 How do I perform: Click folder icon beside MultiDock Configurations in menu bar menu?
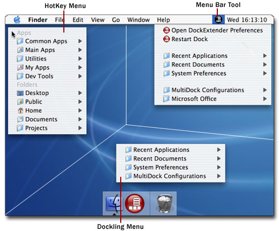pos(166,90)
